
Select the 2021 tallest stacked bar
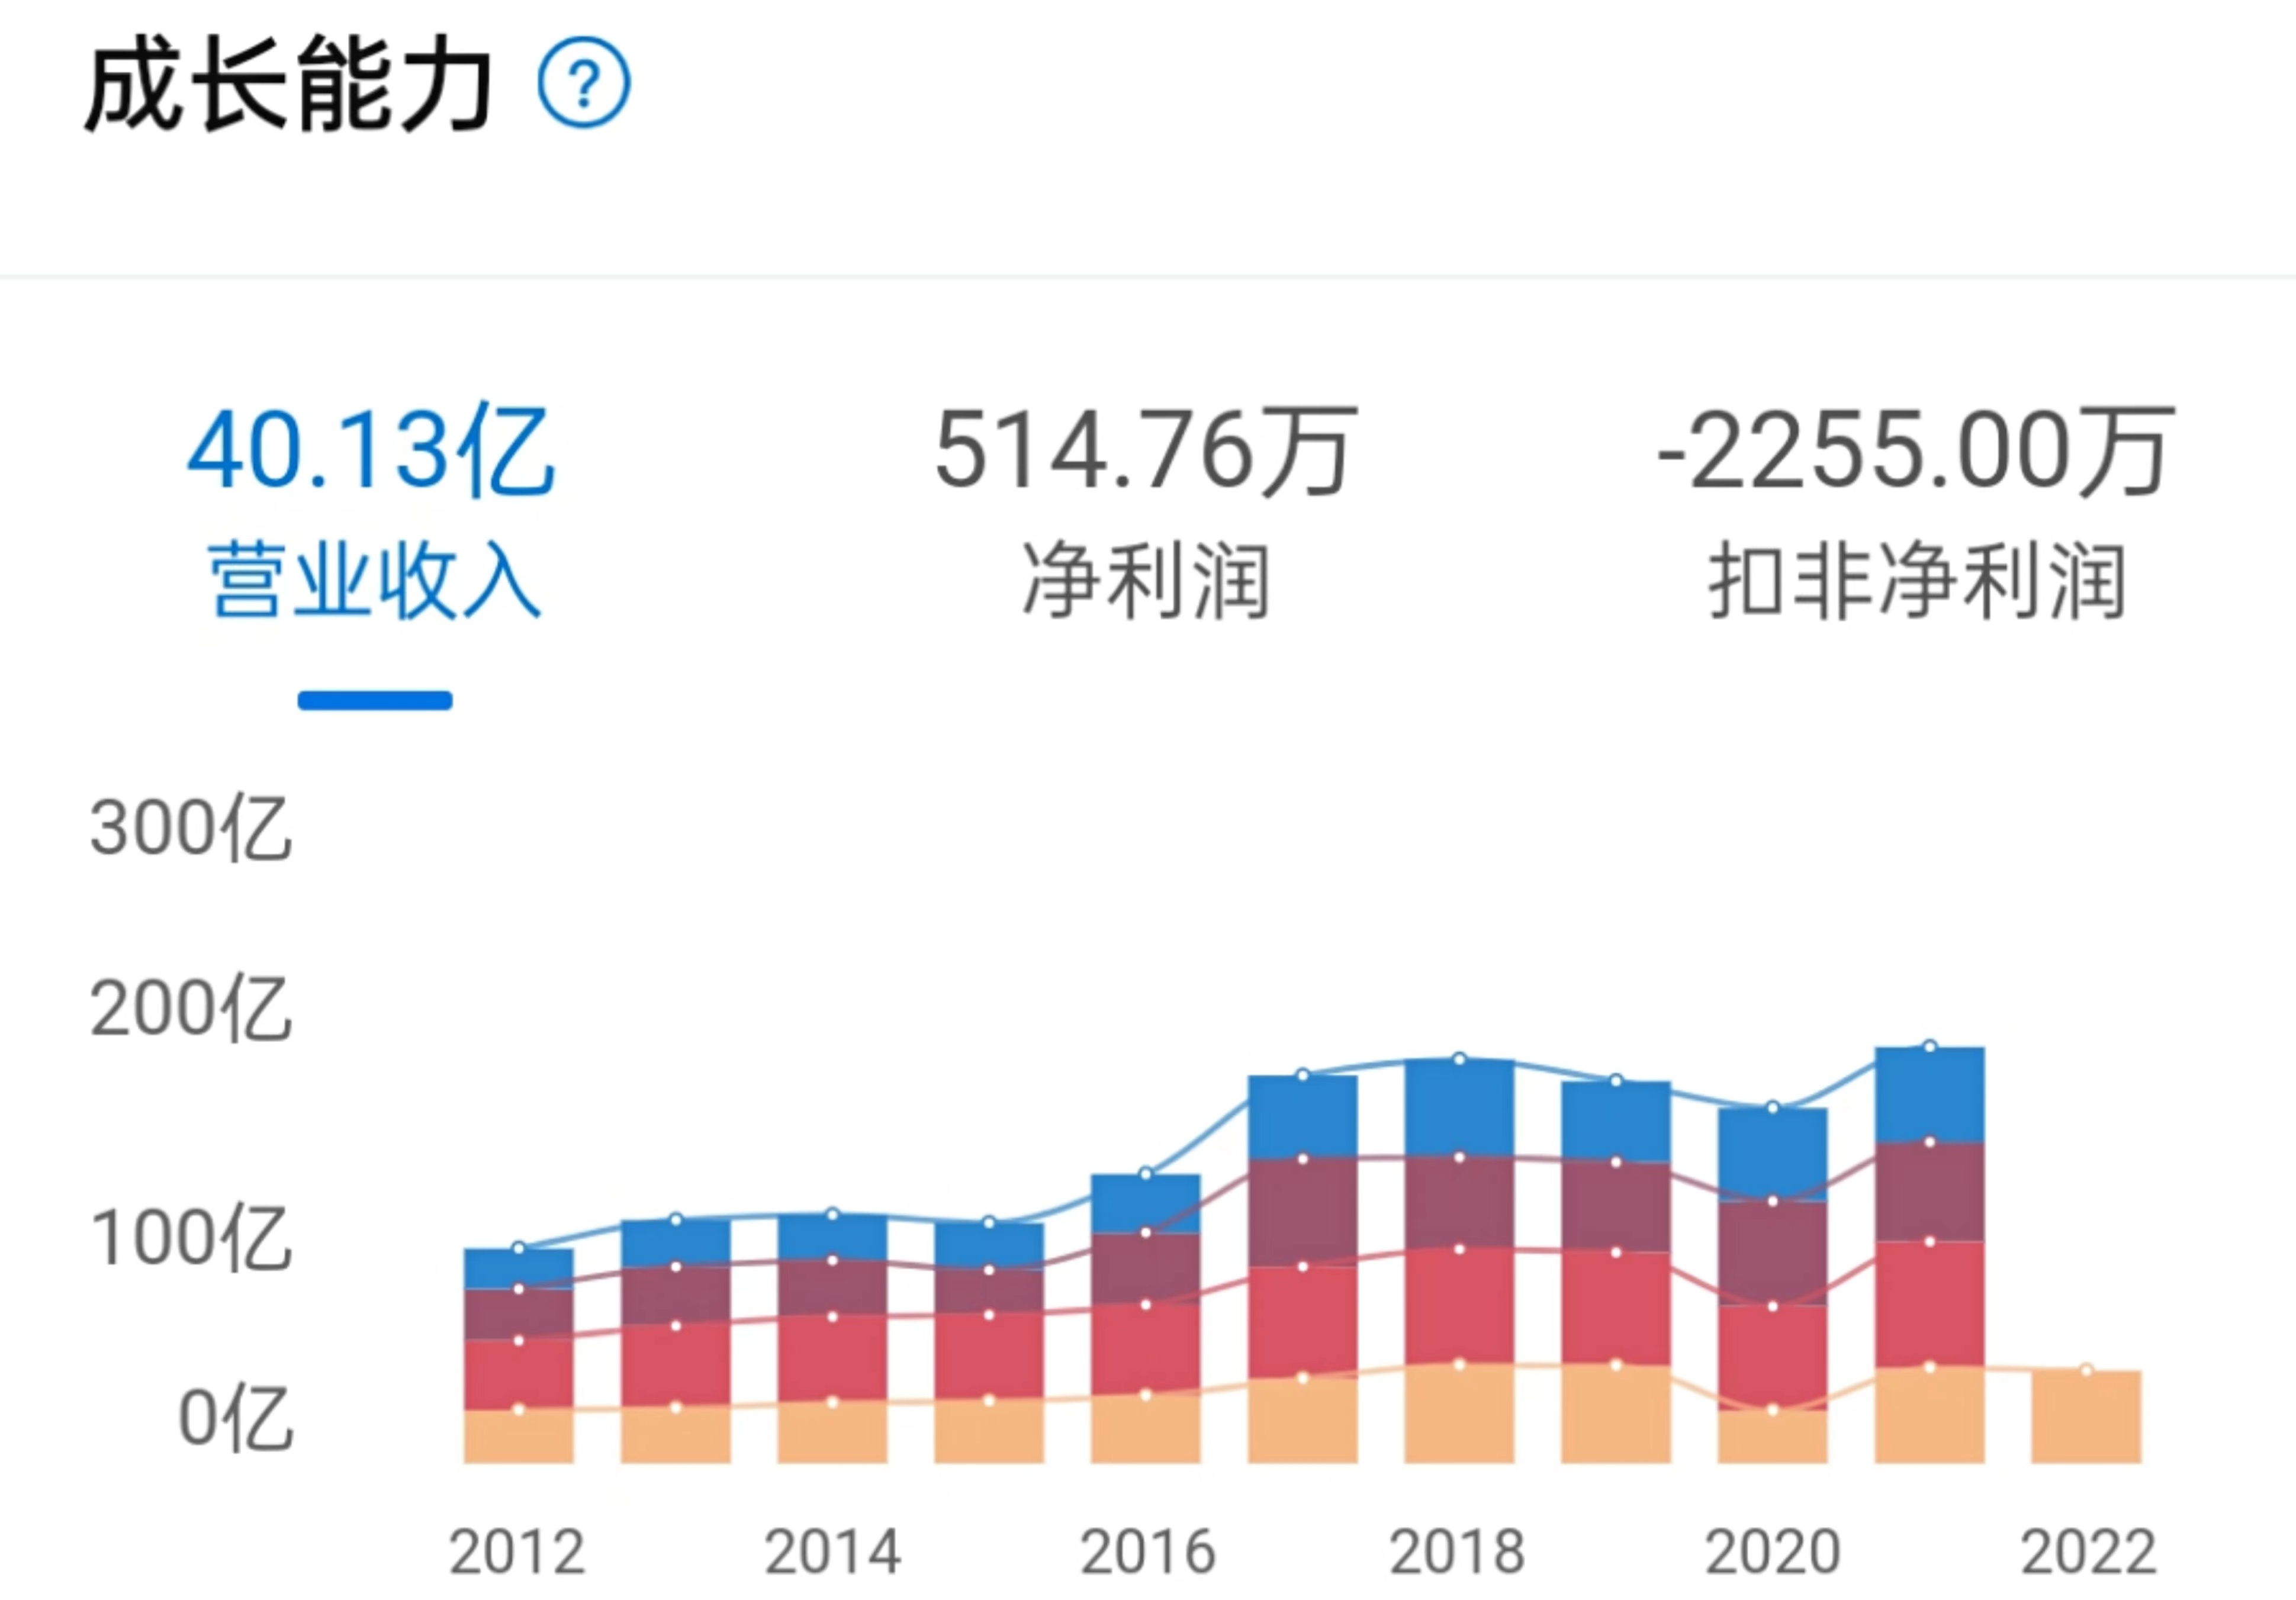click(x=1930, y=1256)
